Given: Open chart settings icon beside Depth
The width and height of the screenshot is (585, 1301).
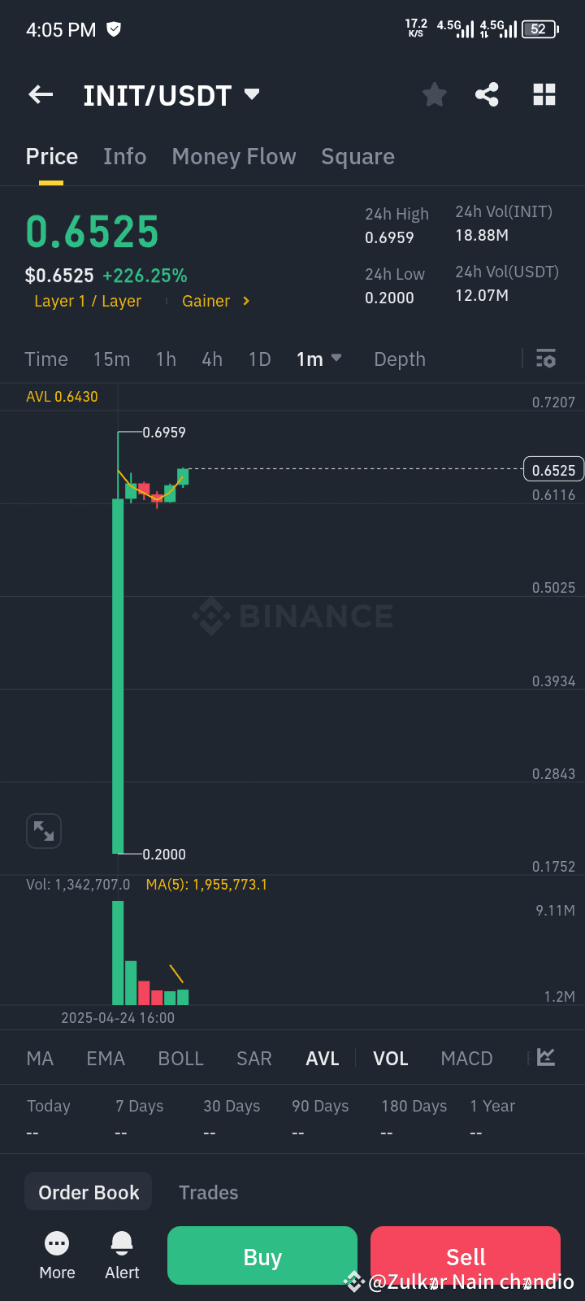Looking at the screenshot, I should [x=544, y=359].
